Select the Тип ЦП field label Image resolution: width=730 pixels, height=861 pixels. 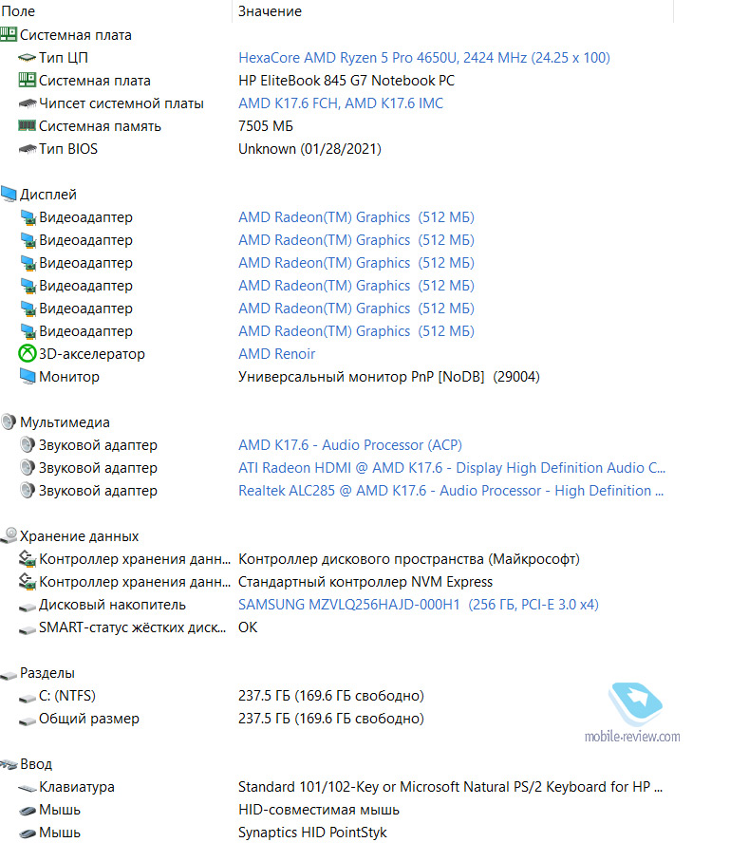[64, 58]
